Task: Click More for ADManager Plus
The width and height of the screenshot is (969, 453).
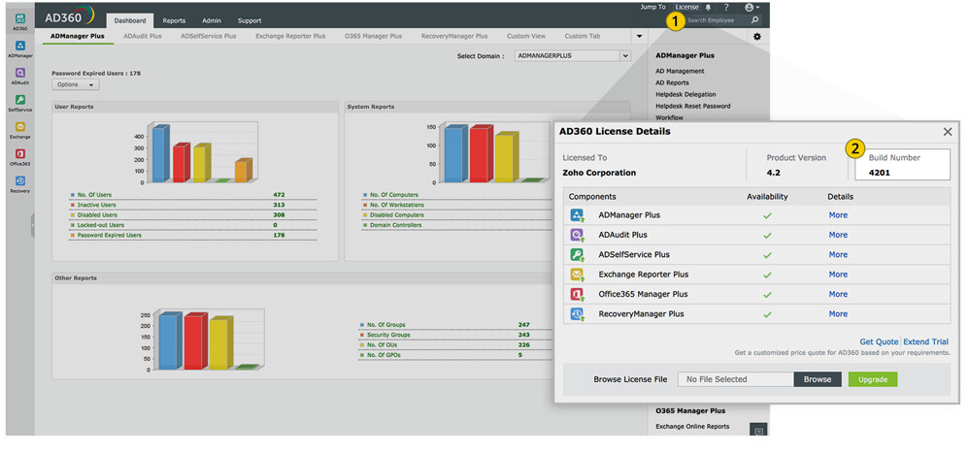Action: point(838,215)
